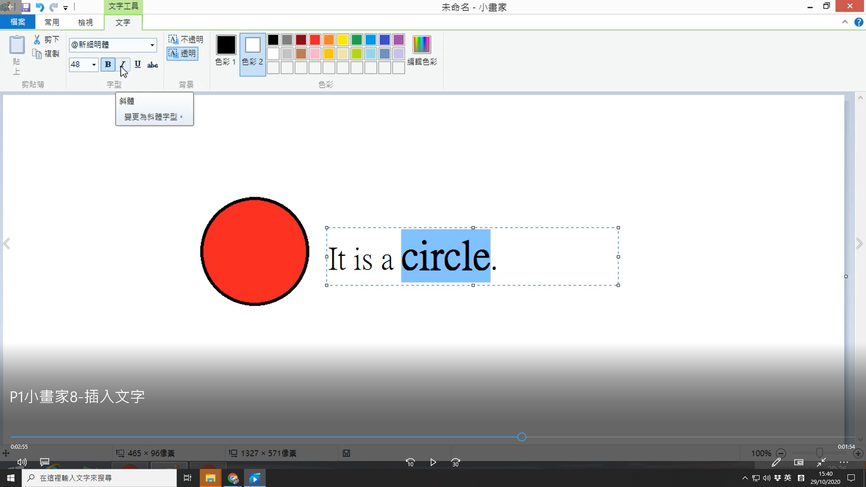
Task: Click the taskbar search box
Action: (x=99, y=478)
